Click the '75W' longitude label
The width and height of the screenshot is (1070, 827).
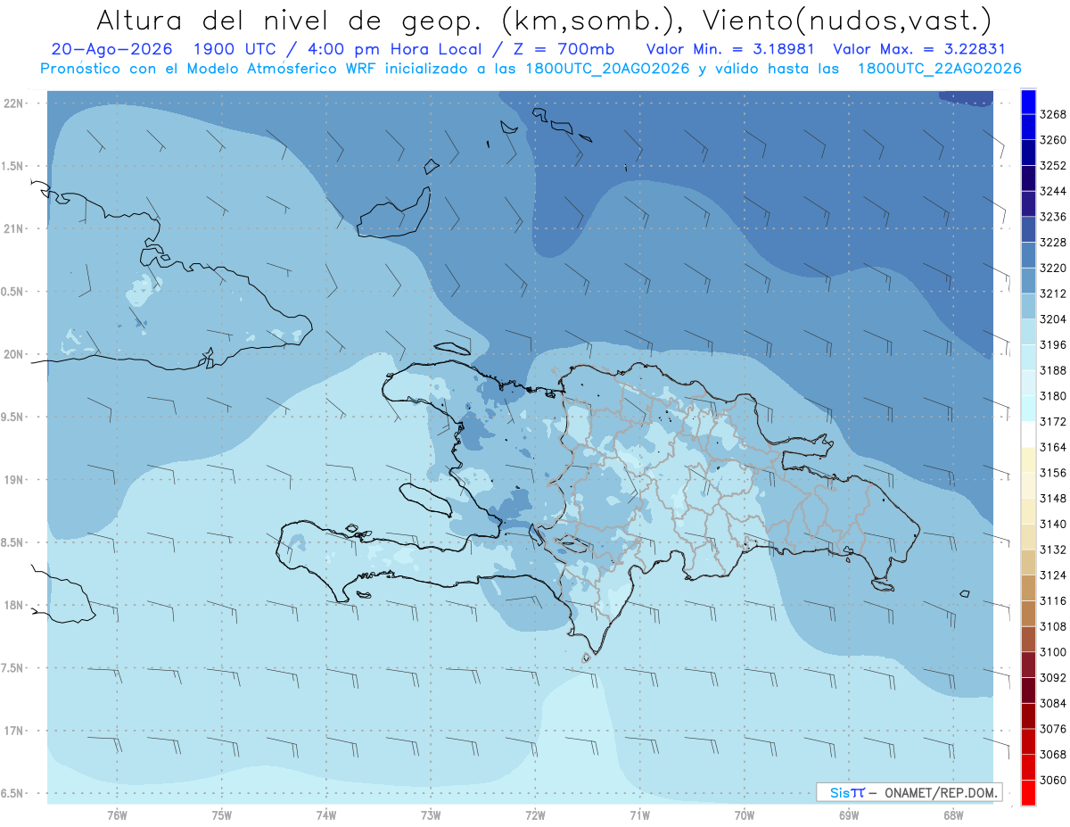point(222,815)
